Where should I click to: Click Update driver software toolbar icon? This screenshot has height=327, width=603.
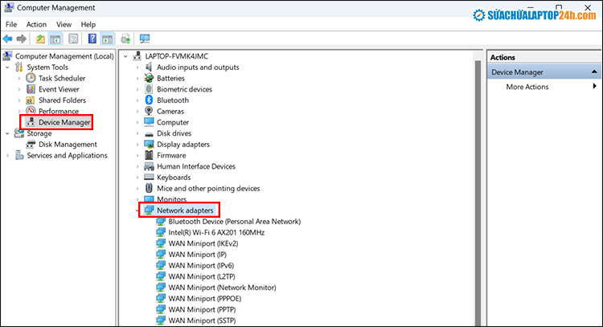click(x=125, y=39)
